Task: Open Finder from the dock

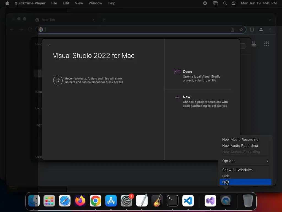Action: coord(34,201)
